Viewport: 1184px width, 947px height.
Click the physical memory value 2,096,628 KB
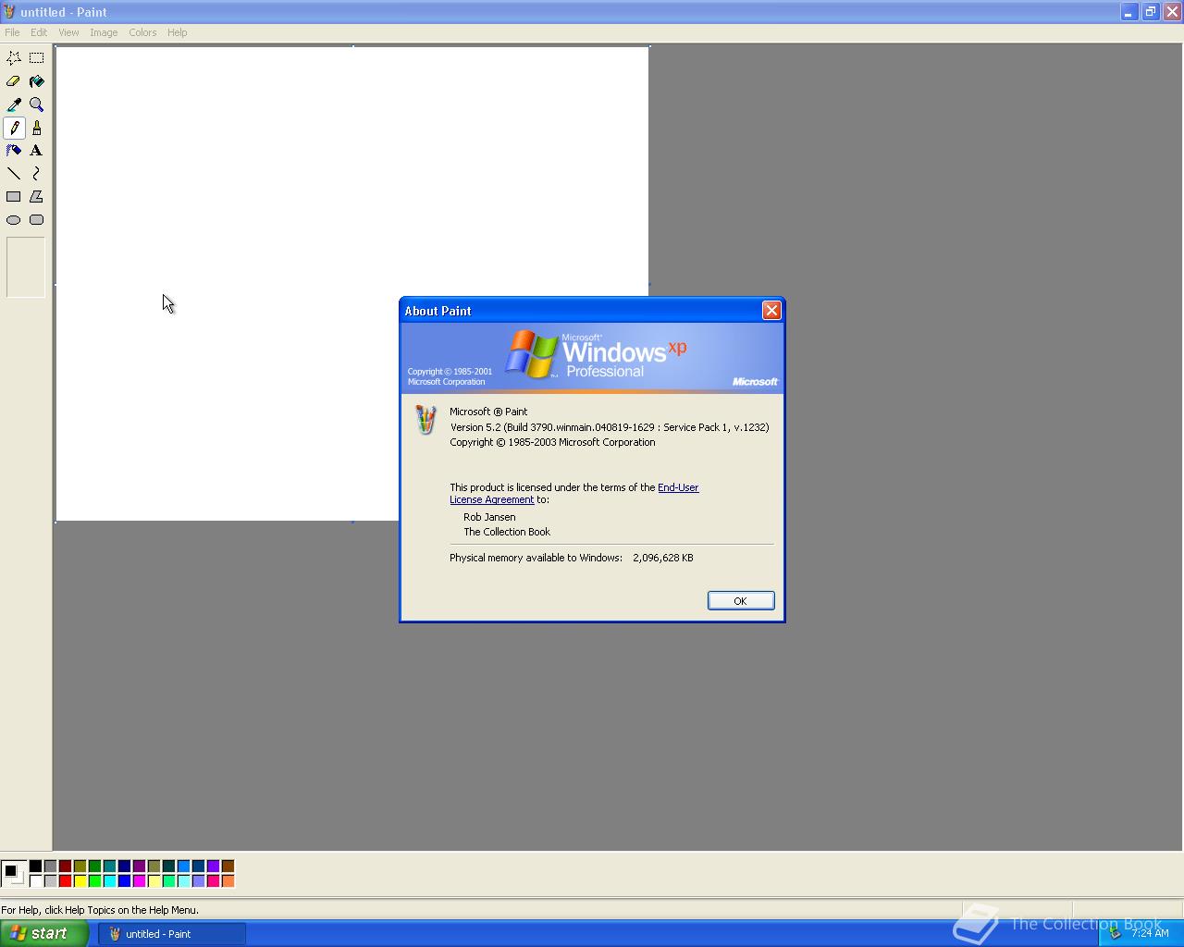pyautogui.click(x=663, y=558)
